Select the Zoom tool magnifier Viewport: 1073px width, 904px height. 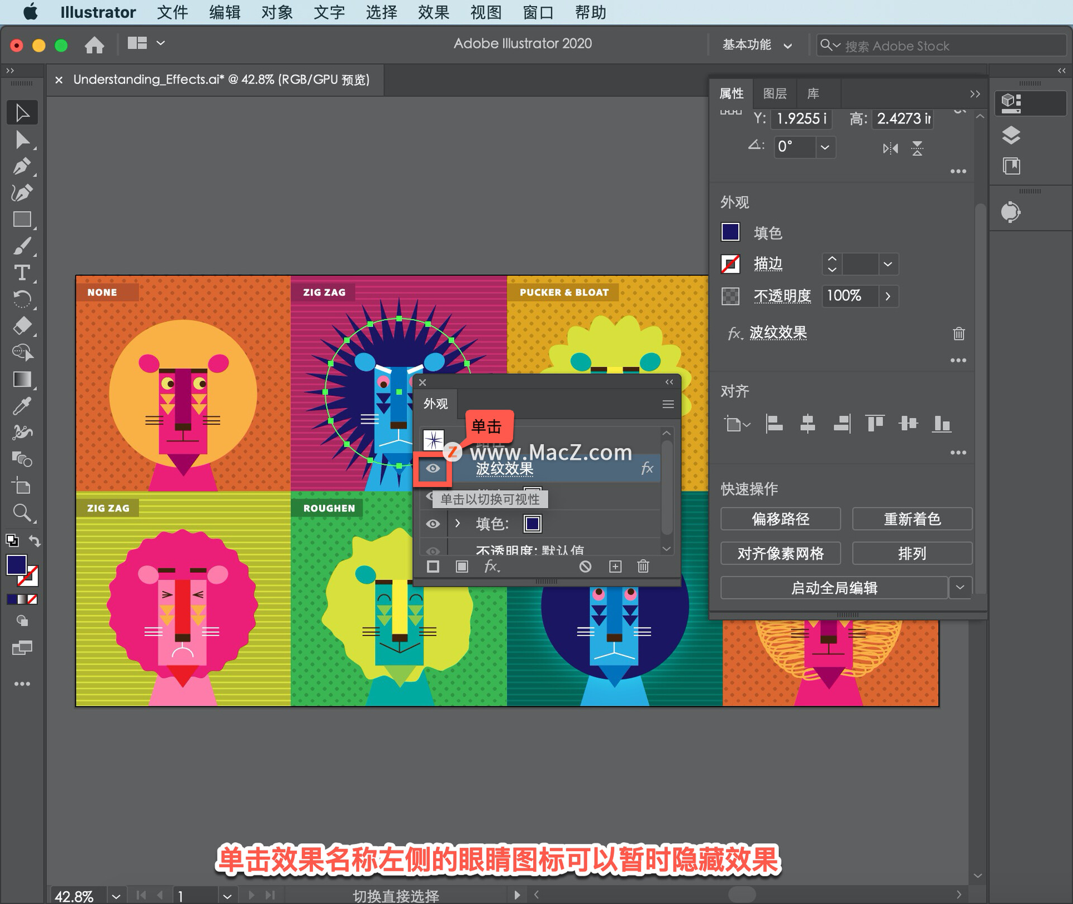pyautogui.click(x=22, y=513)
